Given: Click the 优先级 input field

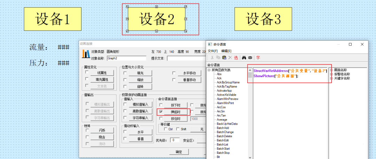Looking at the screenshot, I should pos(175,140).
